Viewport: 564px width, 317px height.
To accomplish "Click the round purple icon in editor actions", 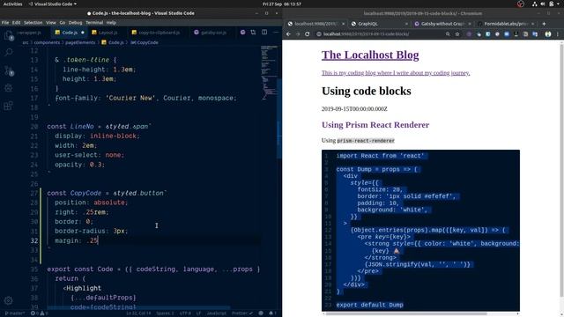I will [243, 33].
